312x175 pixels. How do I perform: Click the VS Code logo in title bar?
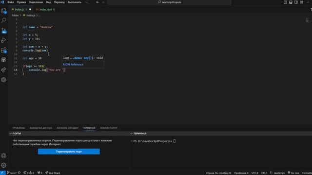pos(2,2)
